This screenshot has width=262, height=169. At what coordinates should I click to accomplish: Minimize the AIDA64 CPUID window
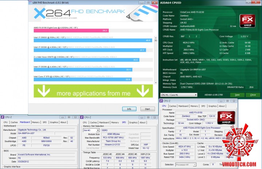248,2
